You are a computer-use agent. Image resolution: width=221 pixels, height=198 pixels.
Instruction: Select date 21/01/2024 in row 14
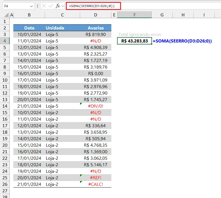(29, 106)
